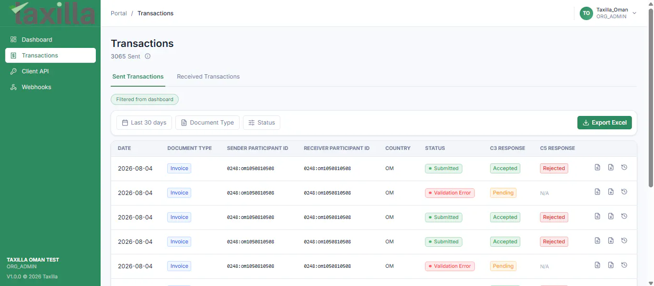
Task: Click Submitted badge in fourth table row
Action: pos(444,242)
